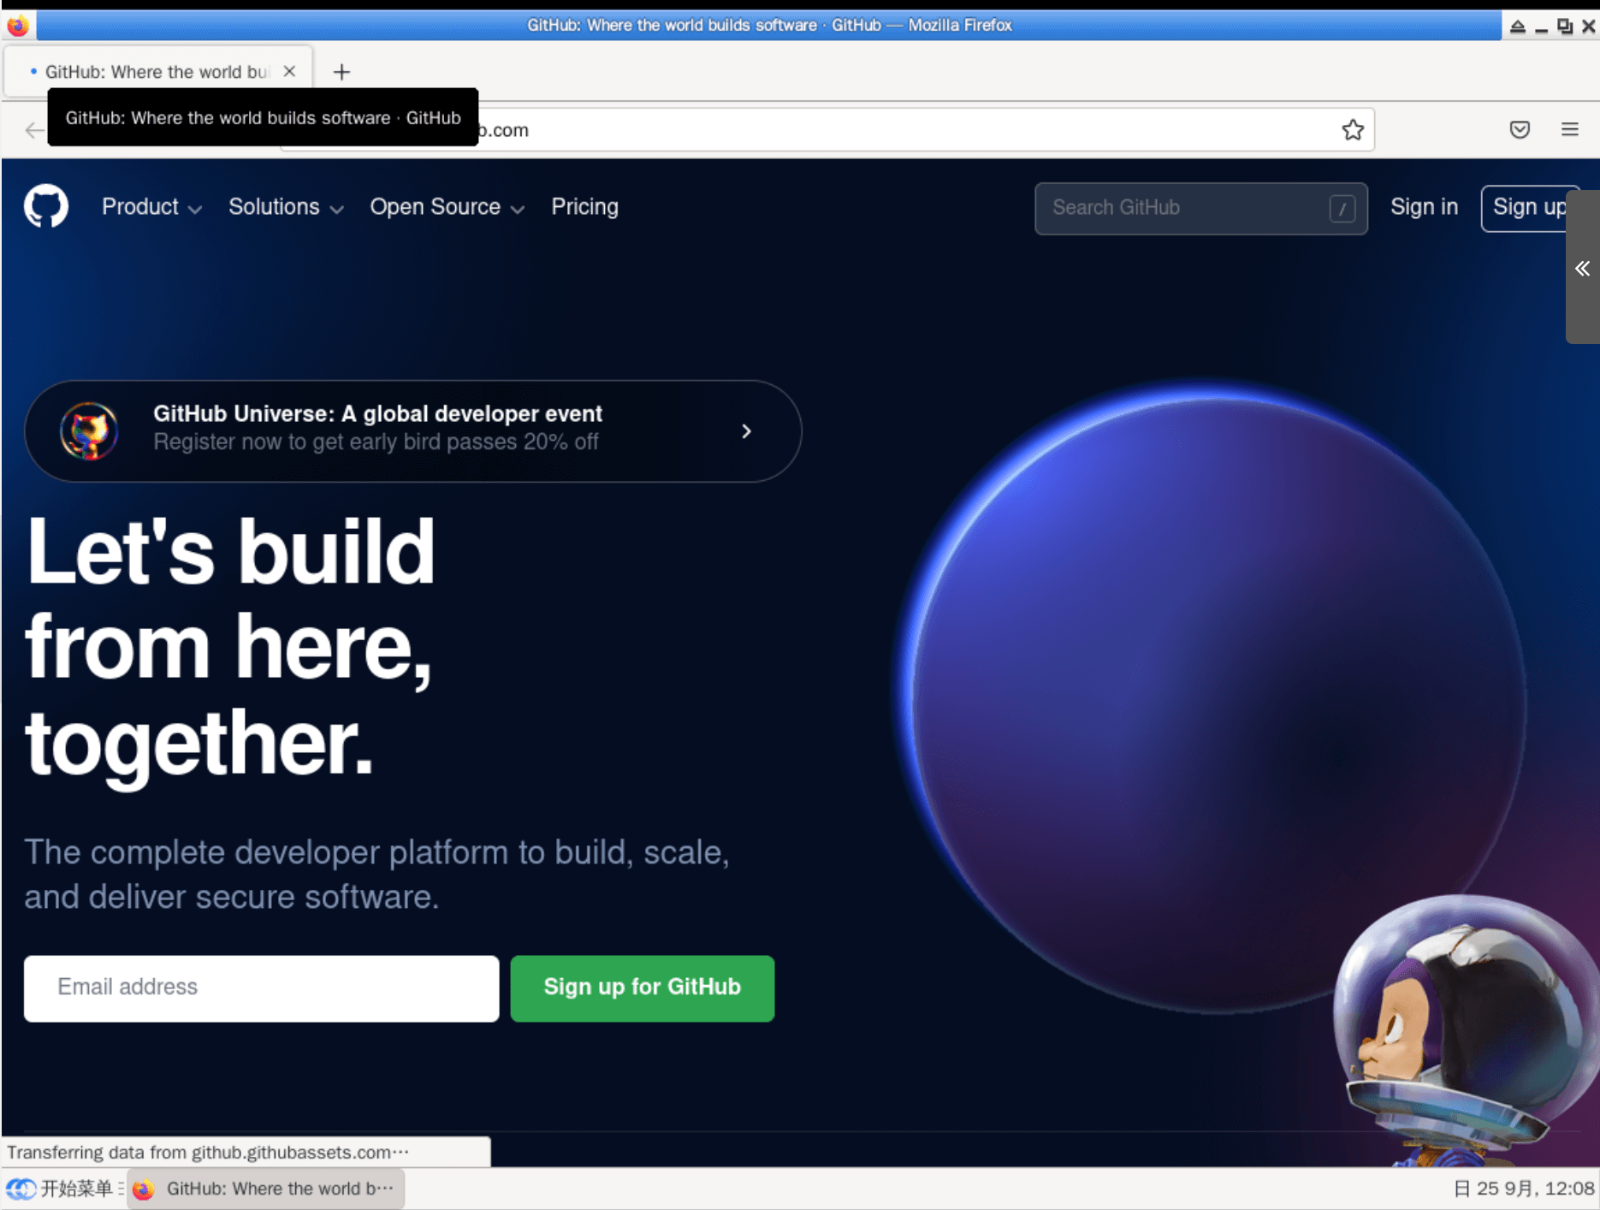This screenshot has width=1600, height=1210.
Task: Click the start menu icon in taskbar
Action: [22, 1189]
